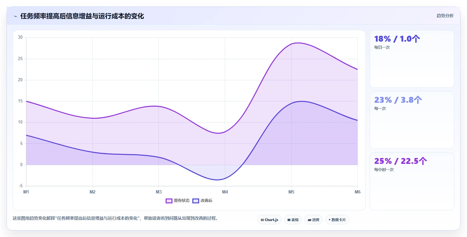Click the 每日一次 card label
The image size is (467, 237).
382,47
